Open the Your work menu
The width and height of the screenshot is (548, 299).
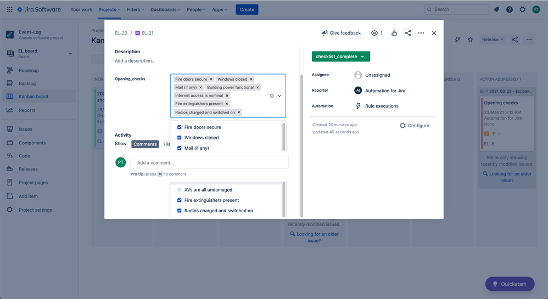[x=81, y=9]
